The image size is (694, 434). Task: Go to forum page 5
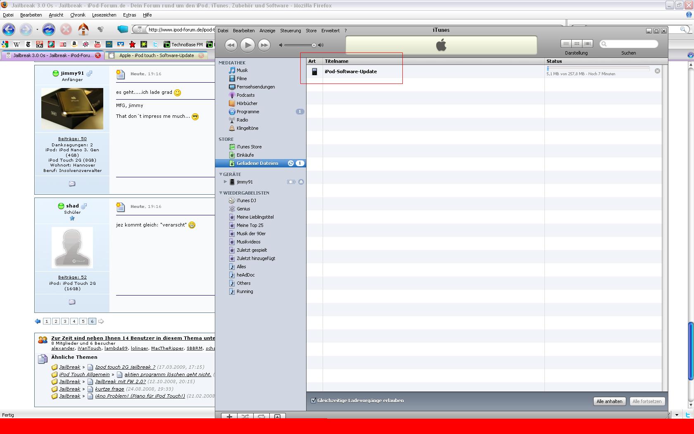(x=83, y=321)
